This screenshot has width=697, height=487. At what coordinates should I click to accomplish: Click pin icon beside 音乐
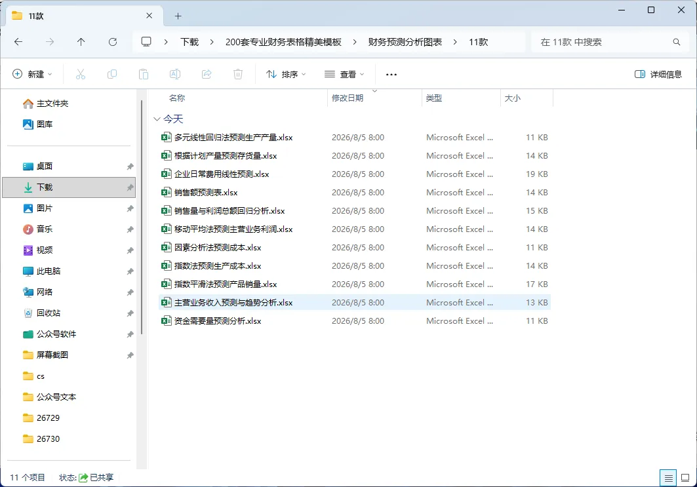point(130,229)
